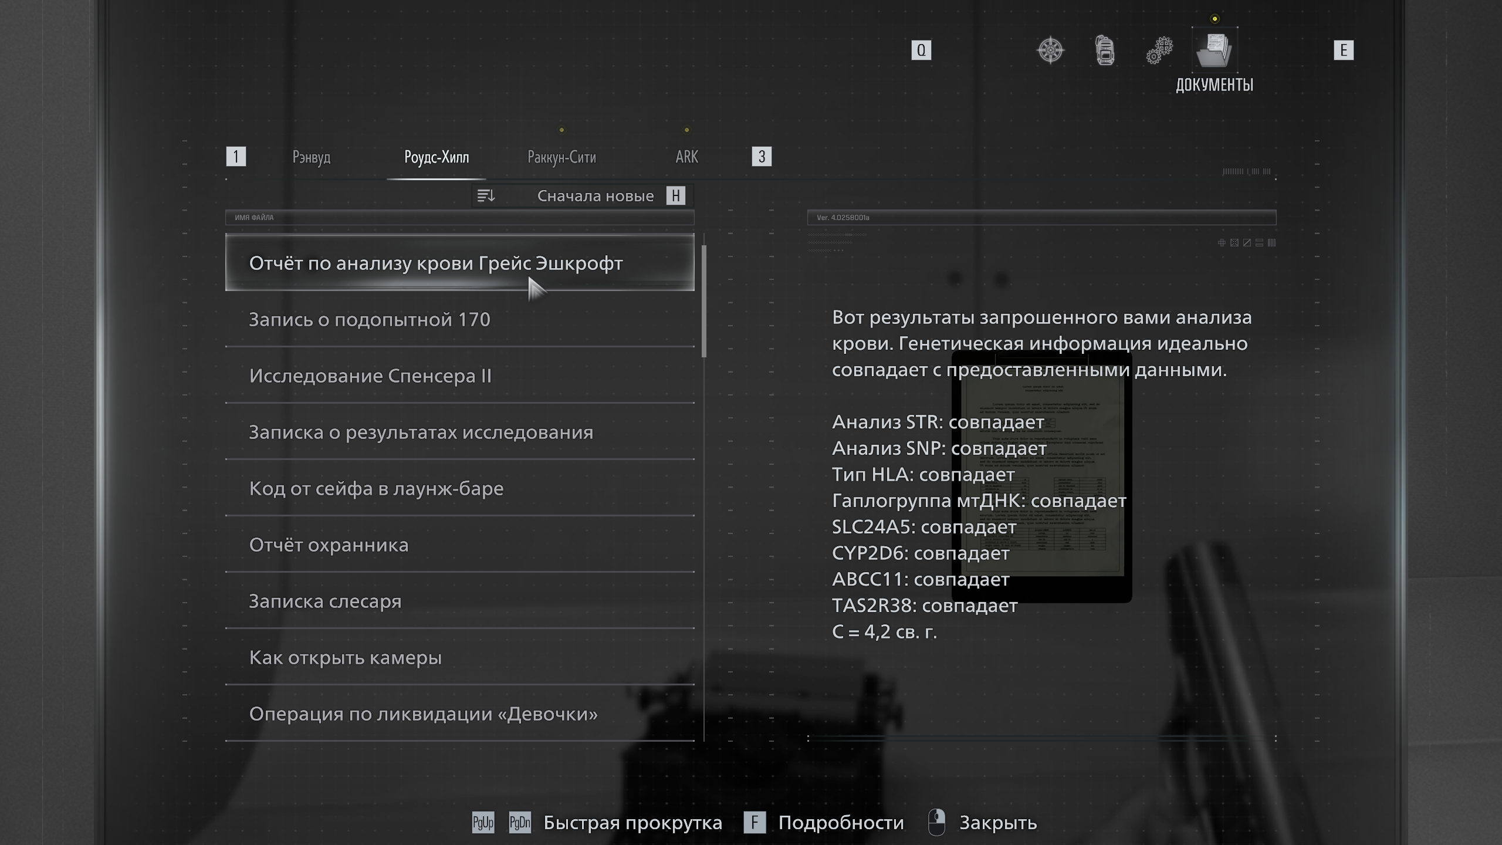
Task: Click the E next-menu key icon
Action: (x=1343, y=50)
